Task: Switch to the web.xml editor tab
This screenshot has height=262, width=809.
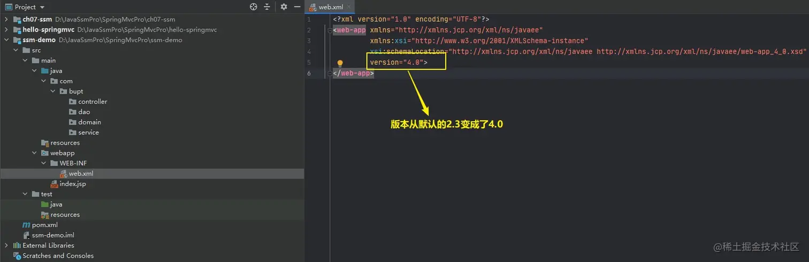Action: coord(331,7)
